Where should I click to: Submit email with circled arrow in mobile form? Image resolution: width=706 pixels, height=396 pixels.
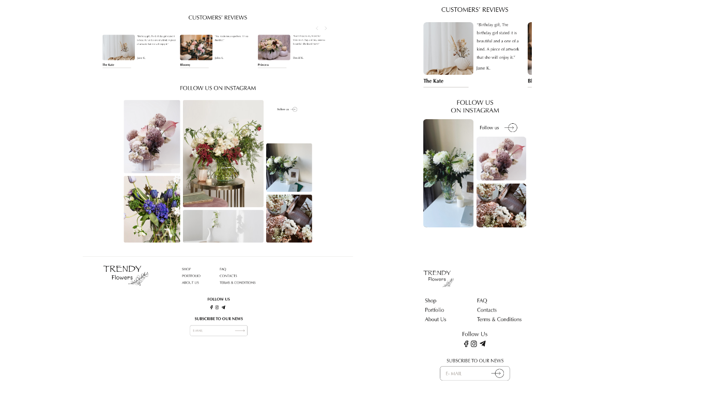(x=498, y=373)
